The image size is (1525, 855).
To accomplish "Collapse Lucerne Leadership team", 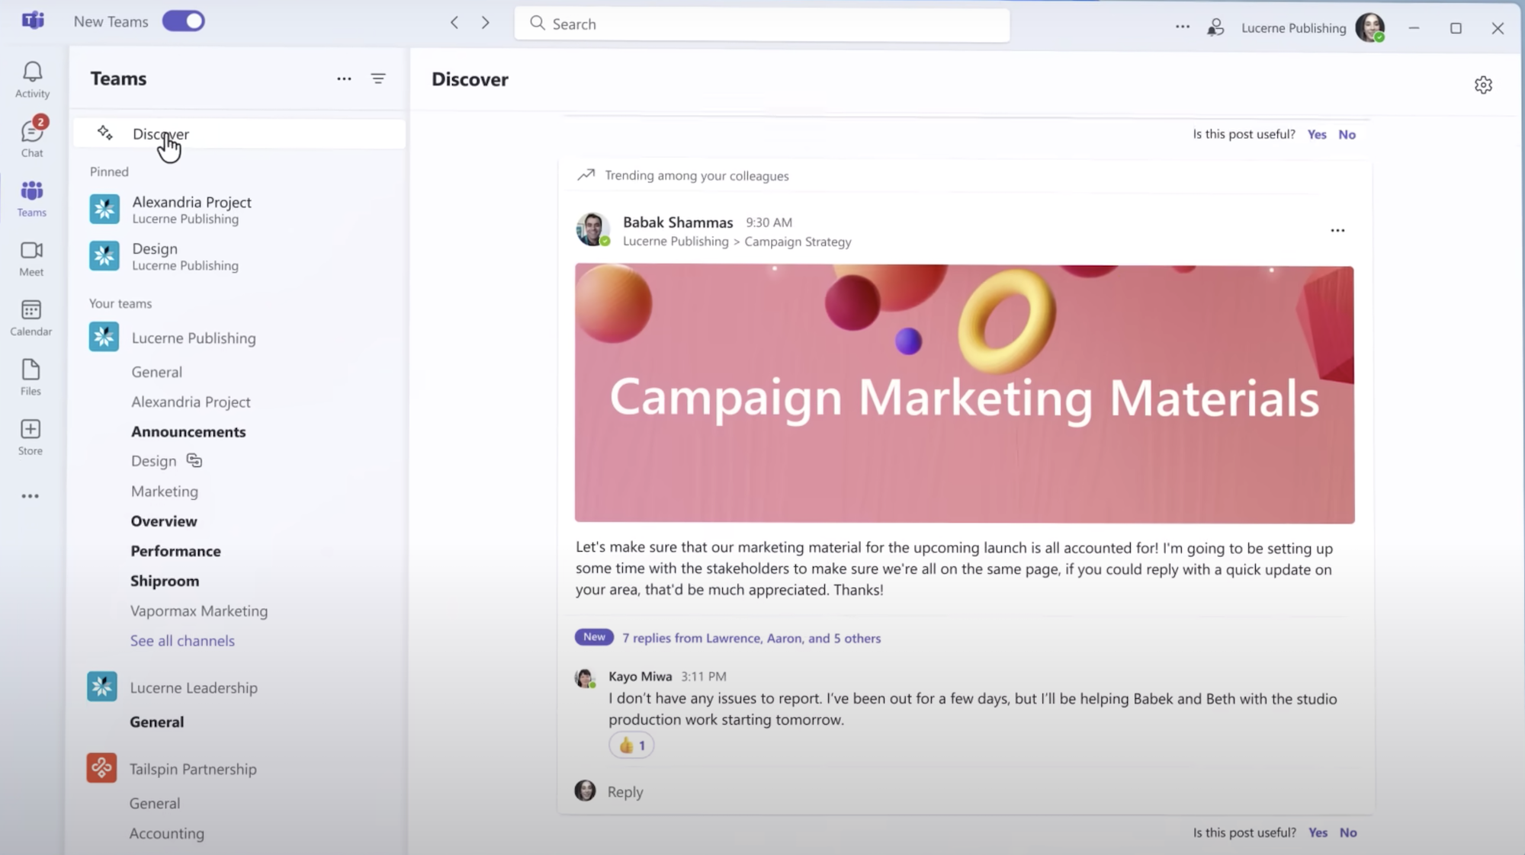I will (193, 687).
